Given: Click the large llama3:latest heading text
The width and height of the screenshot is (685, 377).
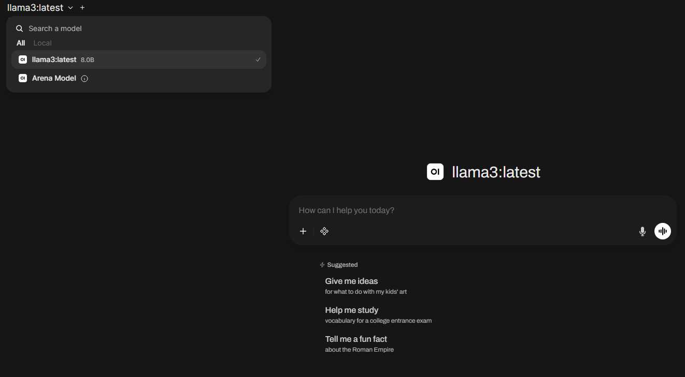Looking at the screenshot, I should pos(496,172).
